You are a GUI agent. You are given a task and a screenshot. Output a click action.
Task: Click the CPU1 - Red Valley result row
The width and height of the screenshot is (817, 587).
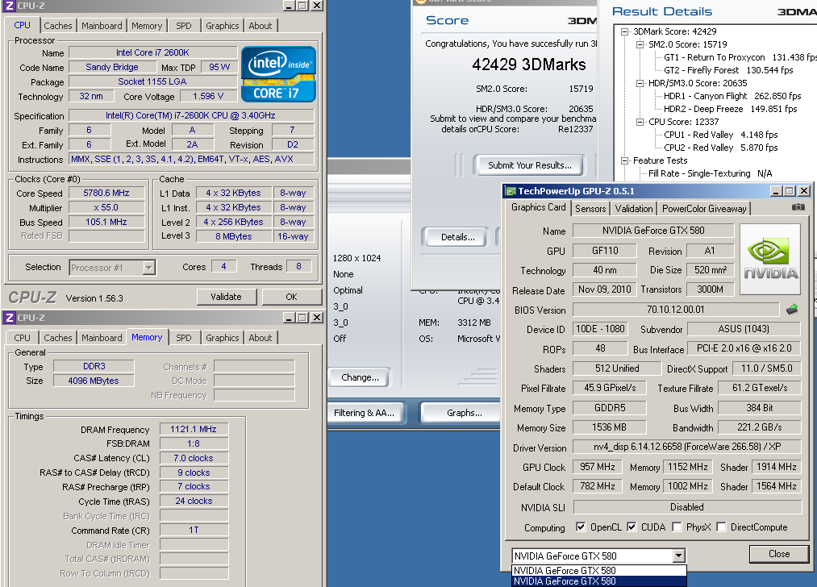[x=720, y=135]
